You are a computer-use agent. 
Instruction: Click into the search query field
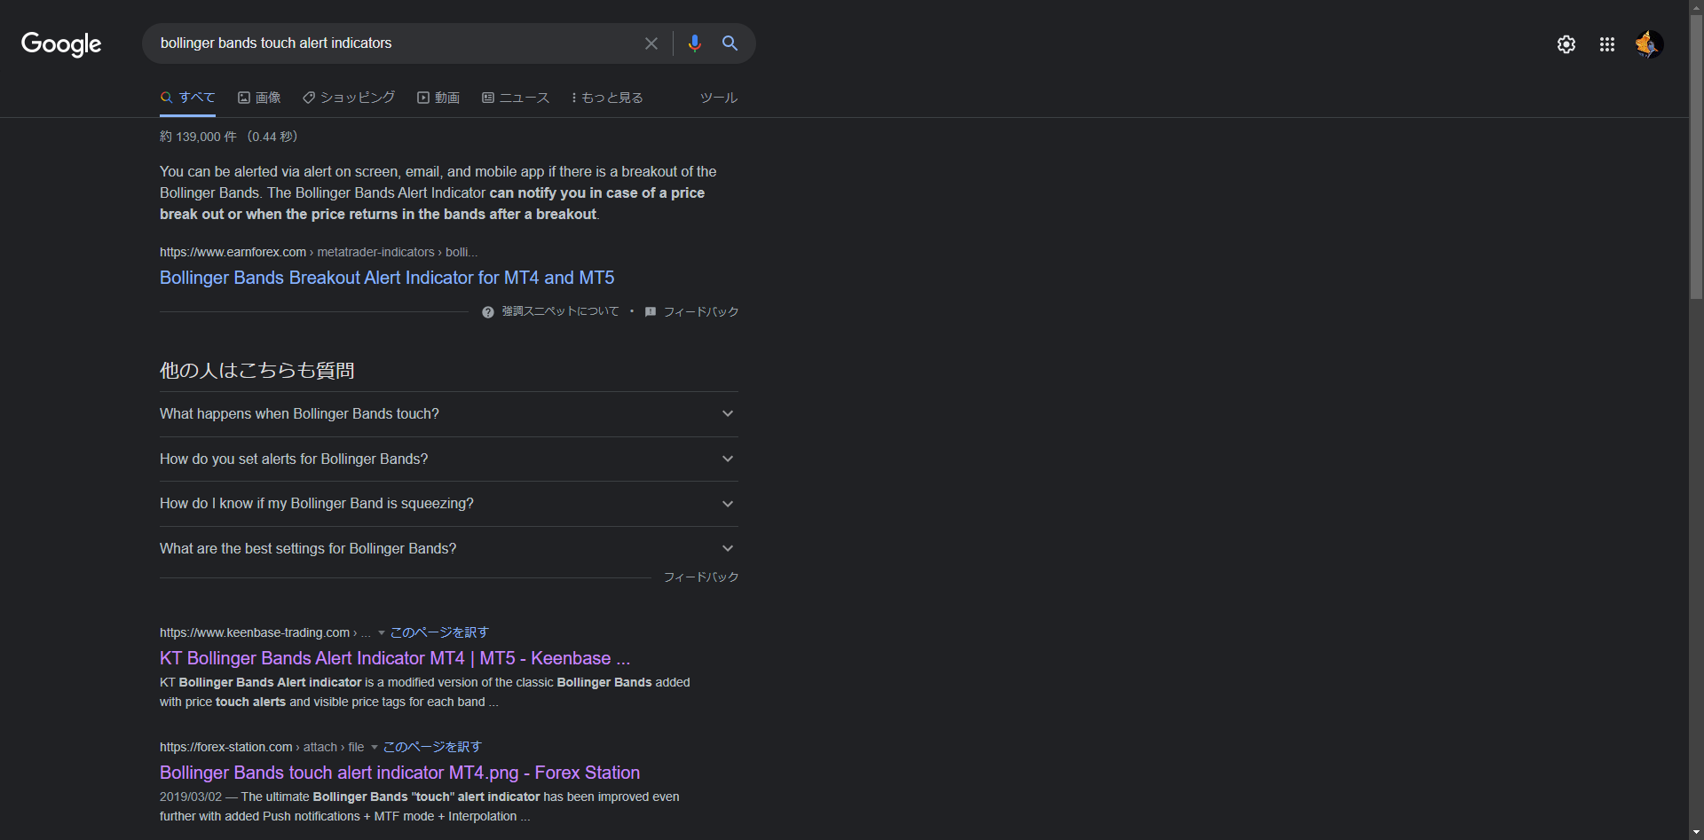coord(395,43)
